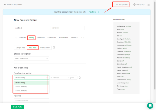The height and width of the screenshot is (110, 156).
Task: Open the No folder selector
Action: tap(68, 28)
